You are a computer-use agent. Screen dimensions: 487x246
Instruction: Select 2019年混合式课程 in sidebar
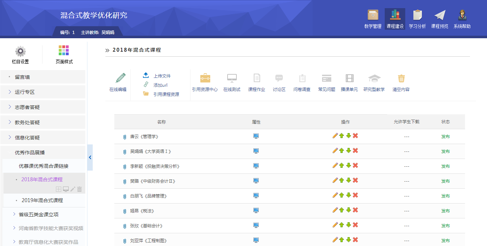click(x=42, y=200)
